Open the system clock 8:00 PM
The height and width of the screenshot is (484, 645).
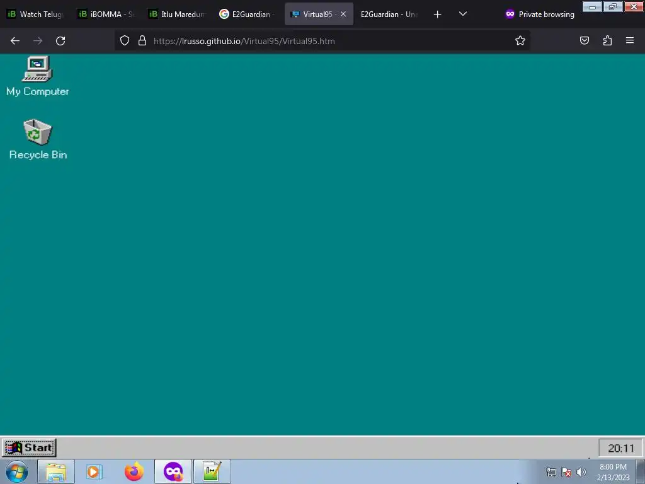(x=613, y=472)
